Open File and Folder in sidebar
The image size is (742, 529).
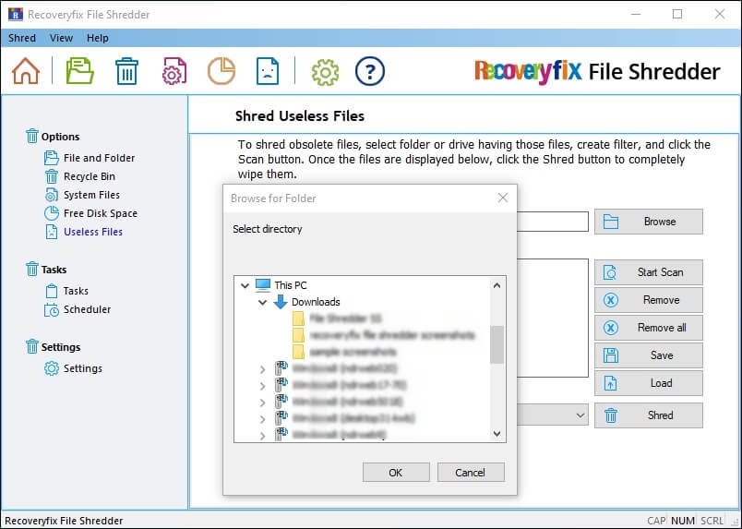coord(90,158)
